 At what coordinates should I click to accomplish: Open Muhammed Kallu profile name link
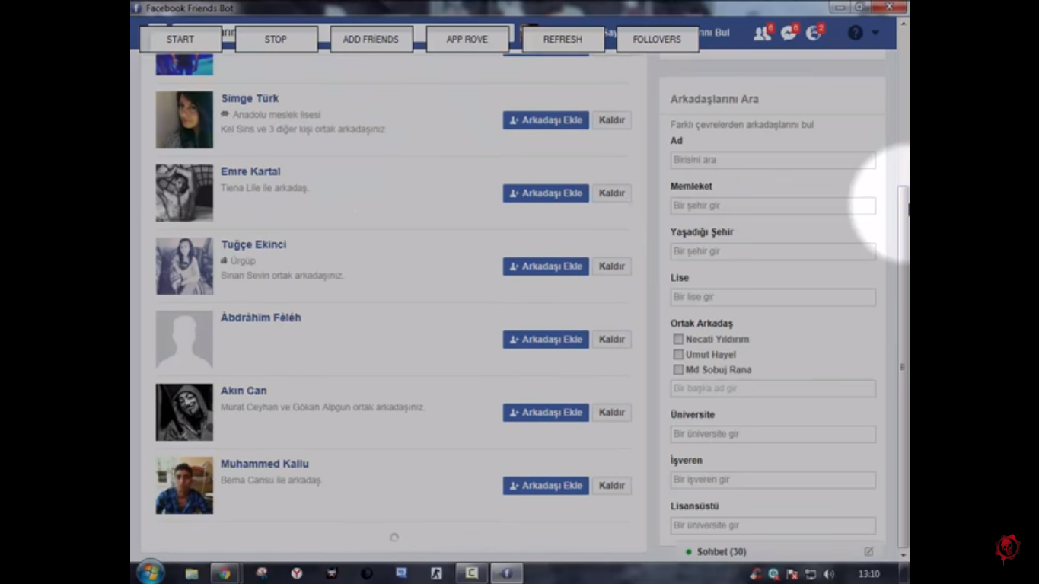(265, 464)
